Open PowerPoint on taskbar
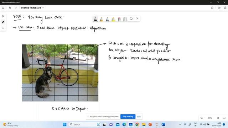 pyautogui.click(x=150, y=124)
